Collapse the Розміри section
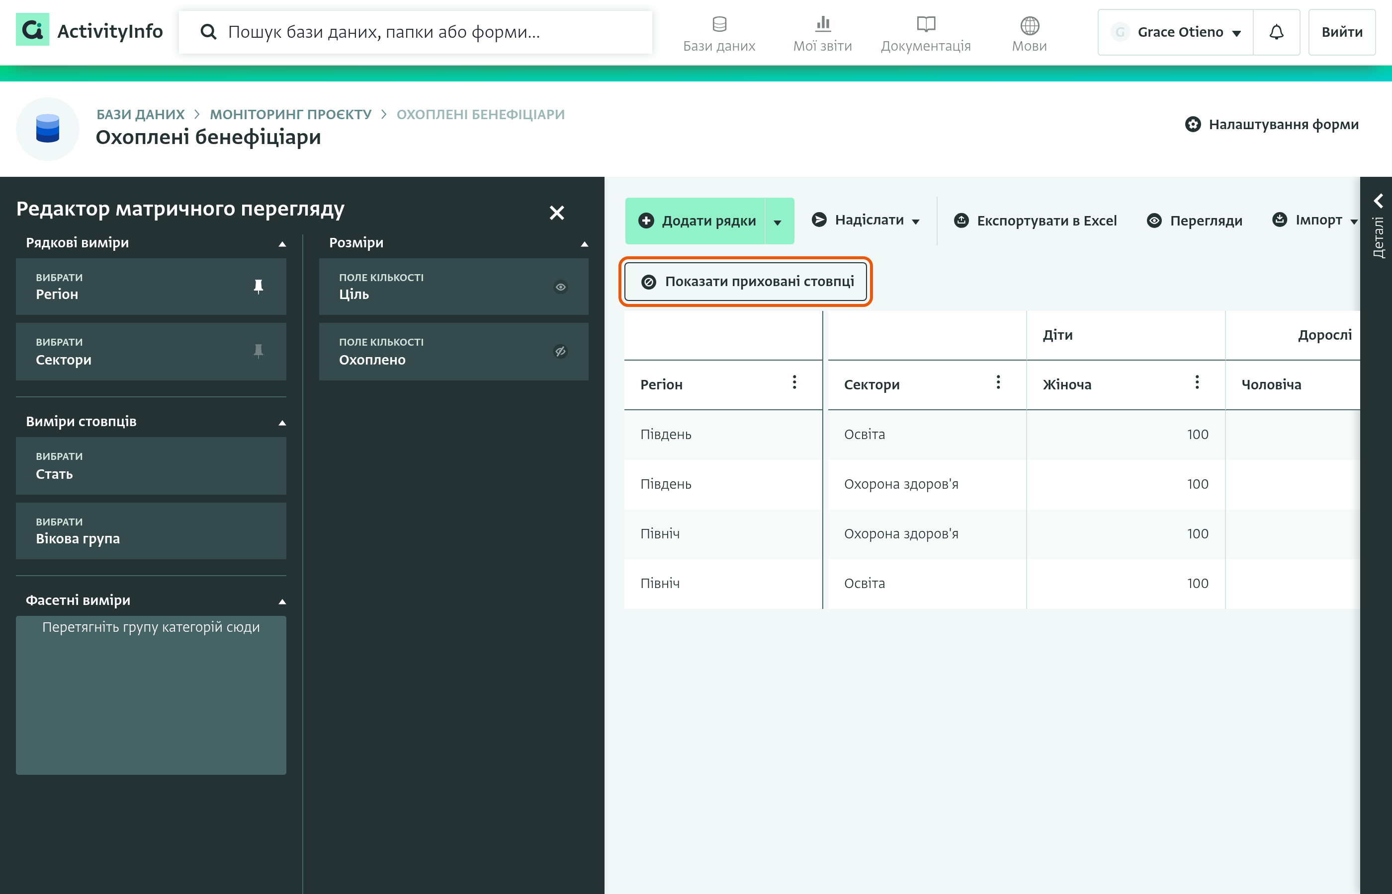 click(x=585, y=244)
